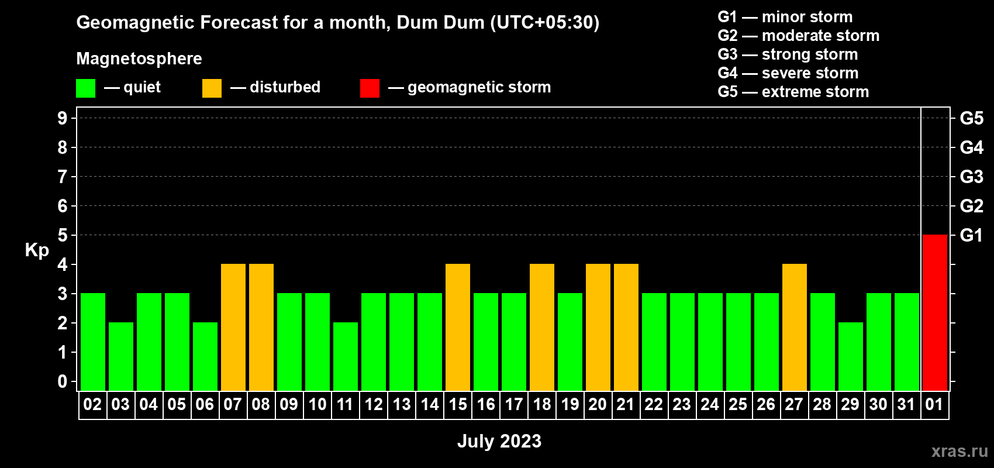Image resolution: width=994 pixels, height=468 pixels.
Task: Click date label 23 on the axis
Action: [682, 405]
